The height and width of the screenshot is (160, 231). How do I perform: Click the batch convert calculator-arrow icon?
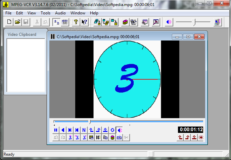point(134,22)
